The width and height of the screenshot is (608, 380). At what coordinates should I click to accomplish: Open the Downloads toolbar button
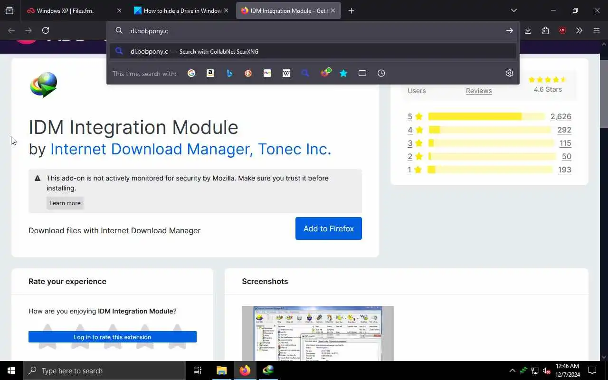click(528, 30)
